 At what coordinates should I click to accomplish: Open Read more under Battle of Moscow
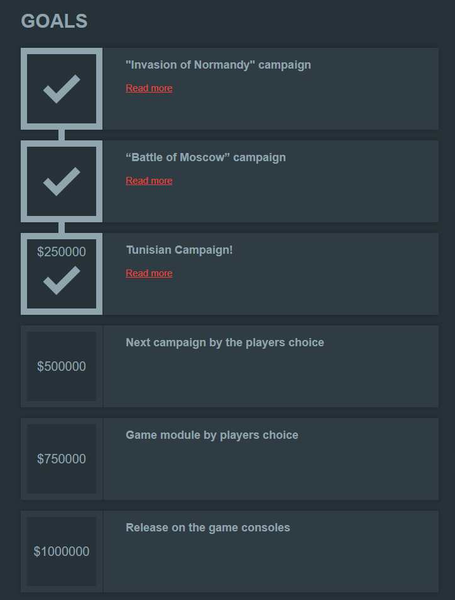point(149,181)
